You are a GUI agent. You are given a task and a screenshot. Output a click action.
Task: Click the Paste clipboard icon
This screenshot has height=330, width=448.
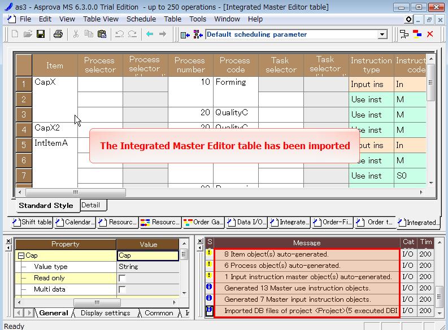102,34
